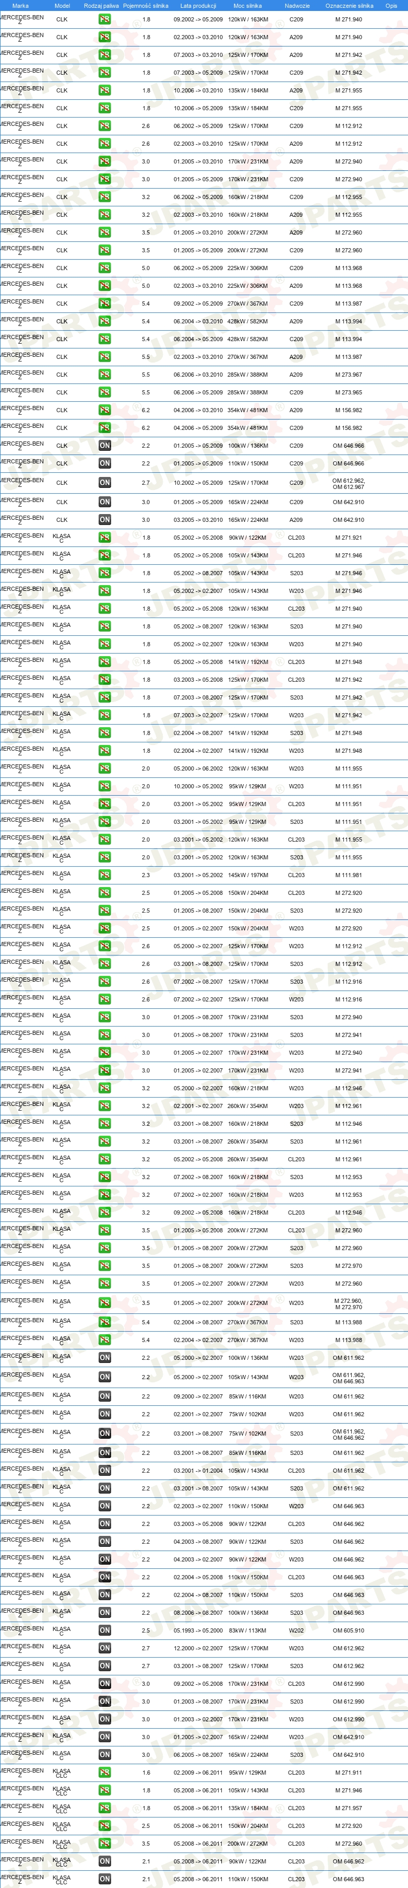Select engine code M 273.965 cell
408x1888 pixels.
coord(348,393)
